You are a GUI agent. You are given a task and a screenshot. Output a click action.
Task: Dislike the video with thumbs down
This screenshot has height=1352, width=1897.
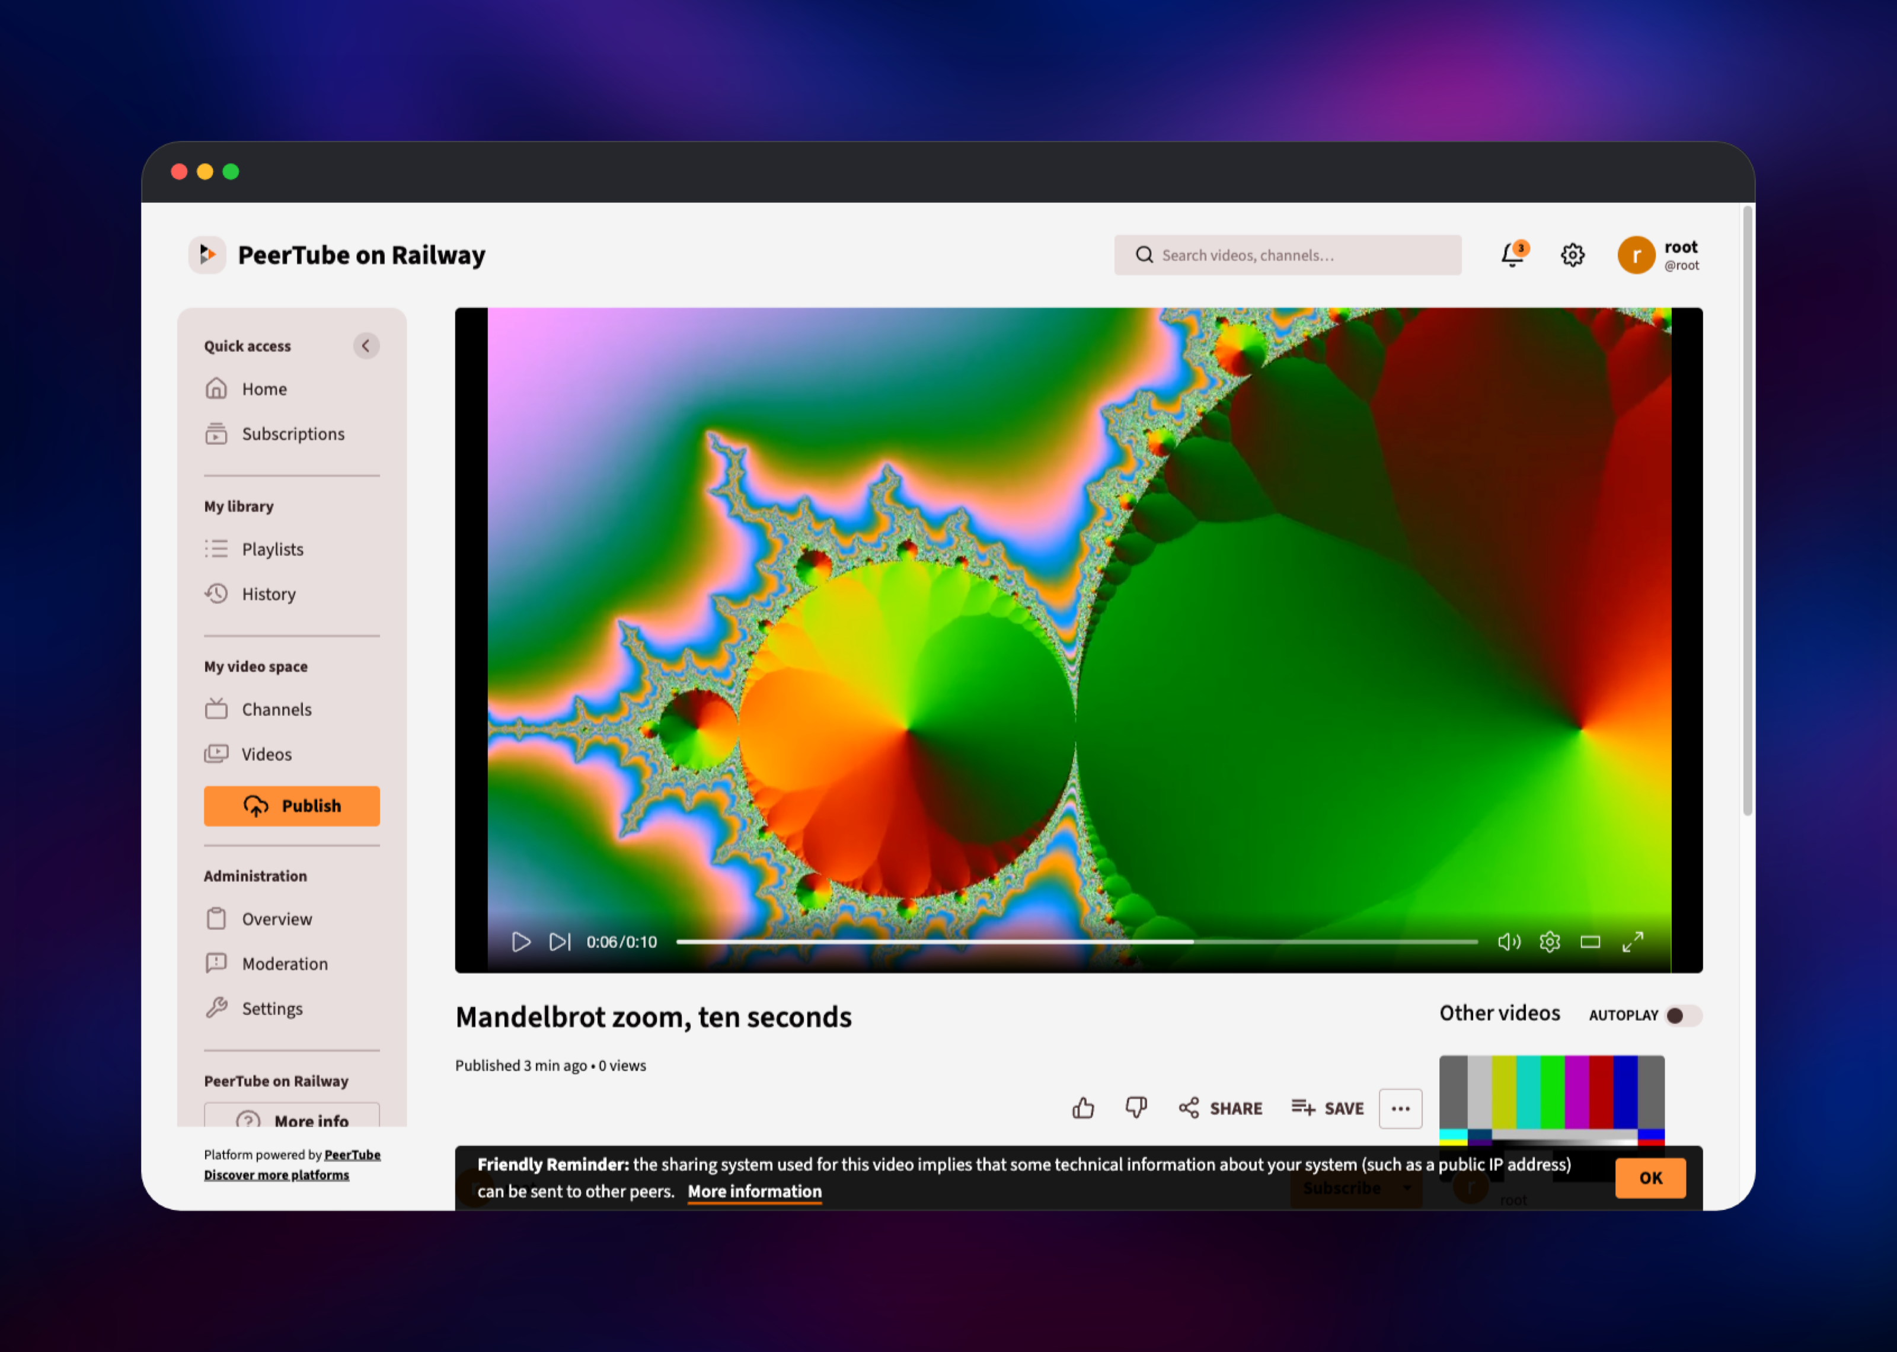(1136, 1108)
